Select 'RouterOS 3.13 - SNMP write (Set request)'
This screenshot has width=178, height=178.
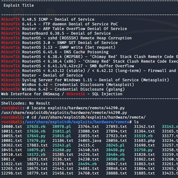click(69, 47)
